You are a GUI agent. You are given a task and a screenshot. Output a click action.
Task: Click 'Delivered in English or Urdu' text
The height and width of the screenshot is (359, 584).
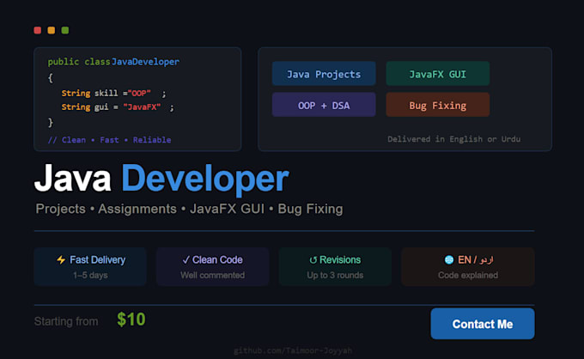pos(454,139)
